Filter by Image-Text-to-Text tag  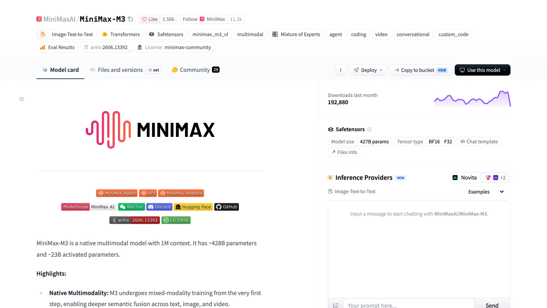coord(67,34)
